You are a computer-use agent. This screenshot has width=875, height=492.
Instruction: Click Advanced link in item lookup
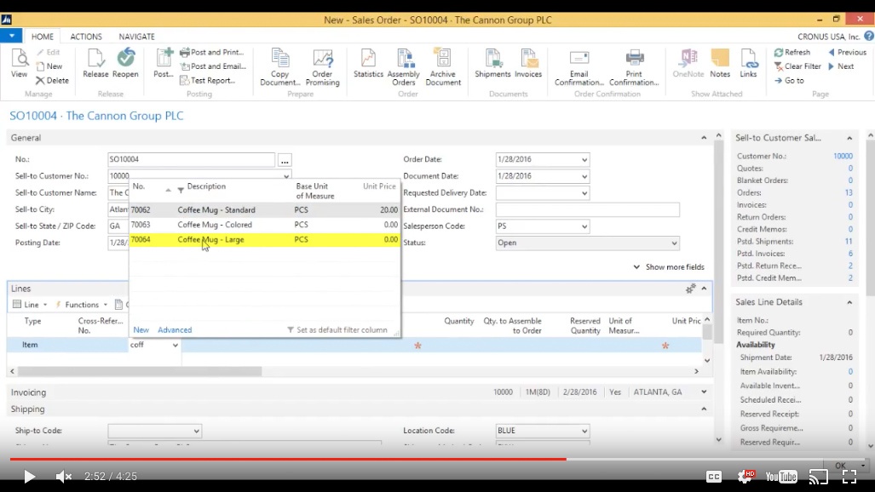click(x=175, y=329)
